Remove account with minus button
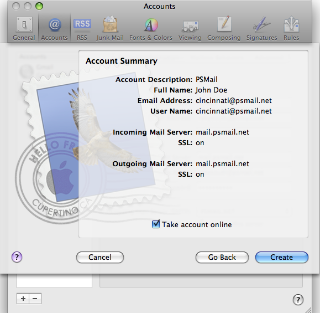Screen dimensions: 320x313 (x=35, y=299)
